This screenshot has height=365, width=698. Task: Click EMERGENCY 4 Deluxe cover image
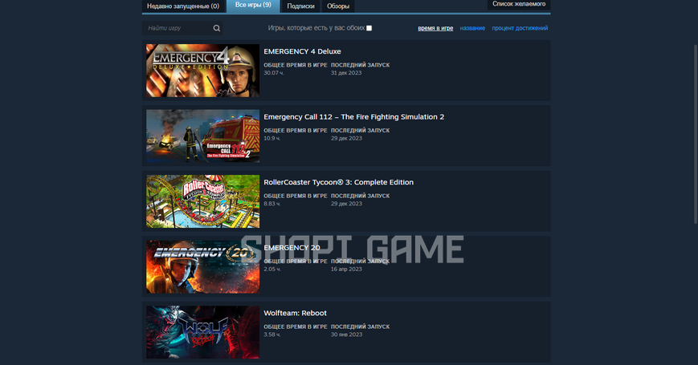pyautogui.click(x=202, y=71)
